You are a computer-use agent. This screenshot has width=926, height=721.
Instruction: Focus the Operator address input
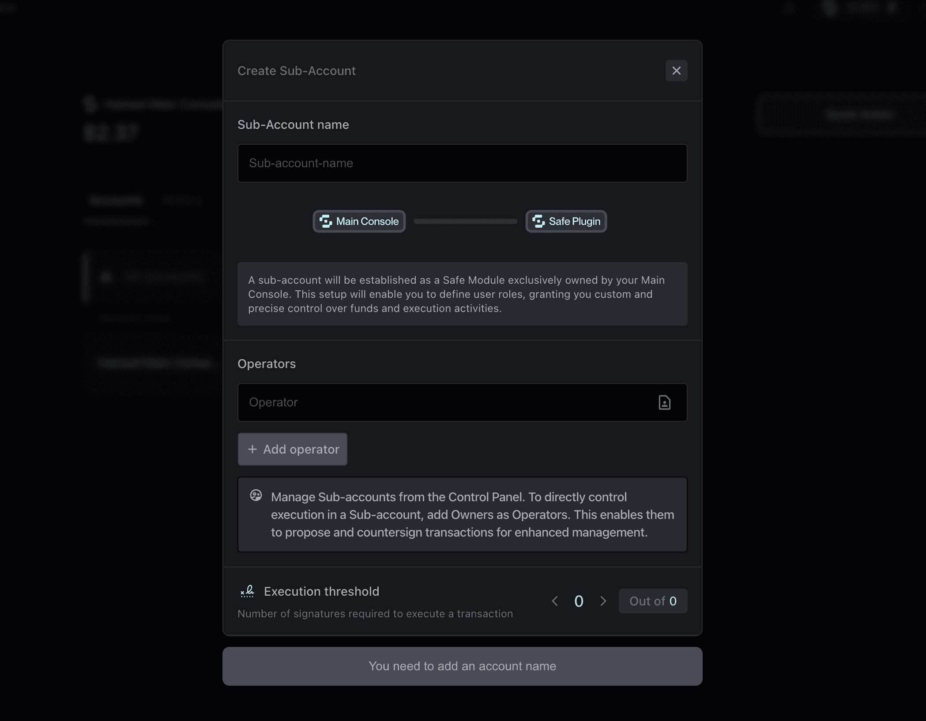coord(446,402)
